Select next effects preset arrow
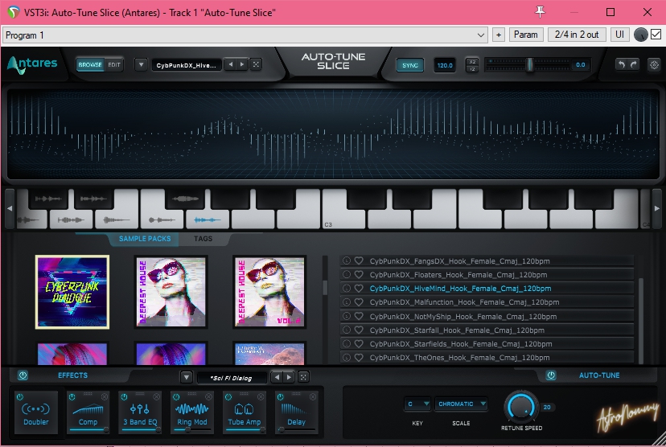This screenshot has height=447, width=666. click(x=290, y=377)
